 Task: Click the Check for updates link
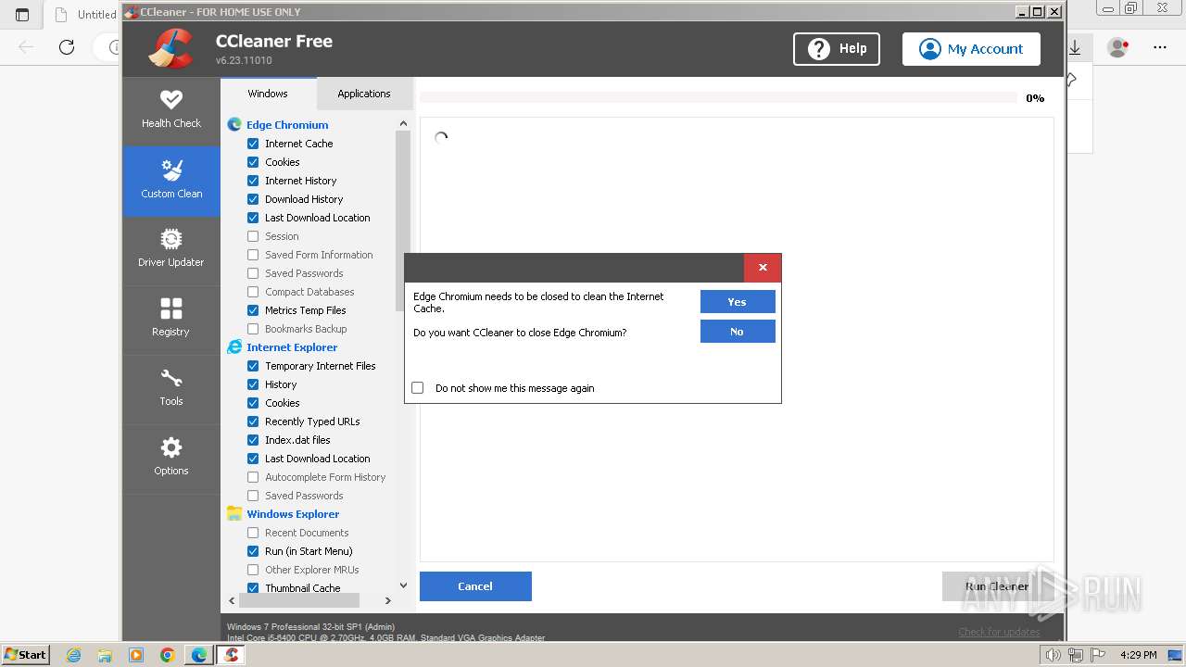pos(999,632)
